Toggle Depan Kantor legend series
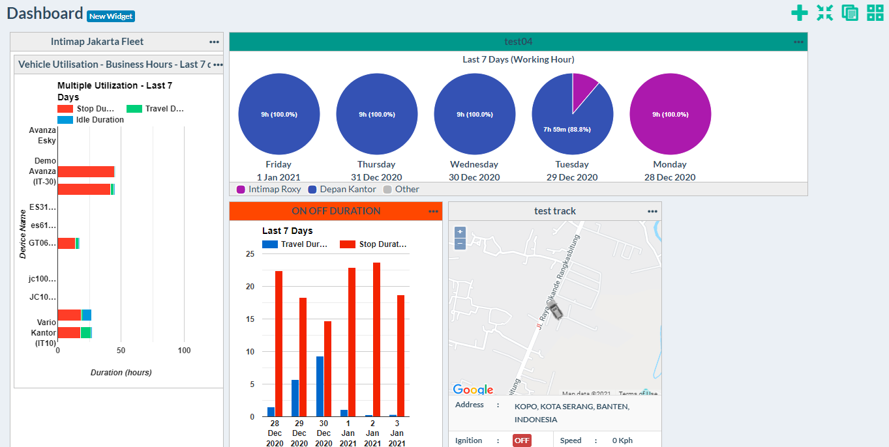 [x=342, y=190]
